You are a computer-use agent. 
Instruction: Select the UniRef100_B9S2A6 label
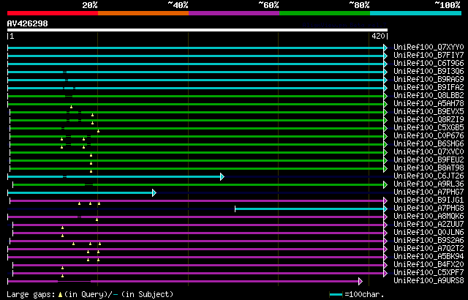click(x=429, y=241)
